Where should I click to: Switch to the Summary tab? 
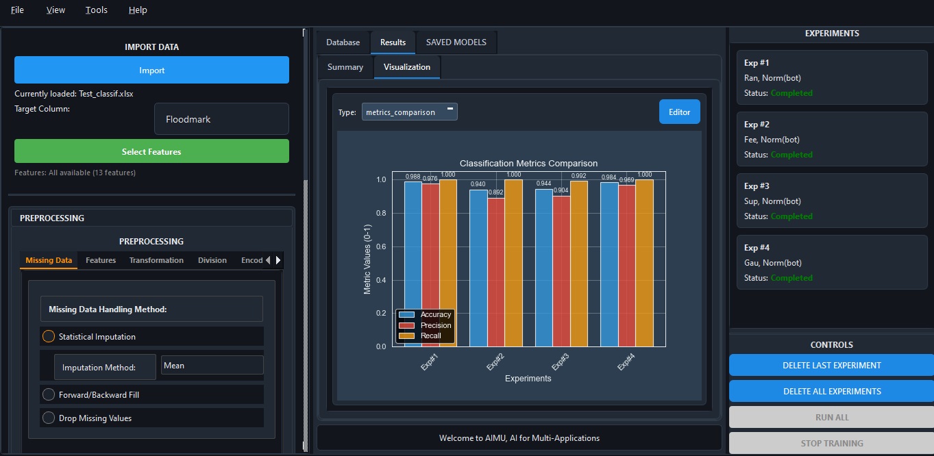345,66
